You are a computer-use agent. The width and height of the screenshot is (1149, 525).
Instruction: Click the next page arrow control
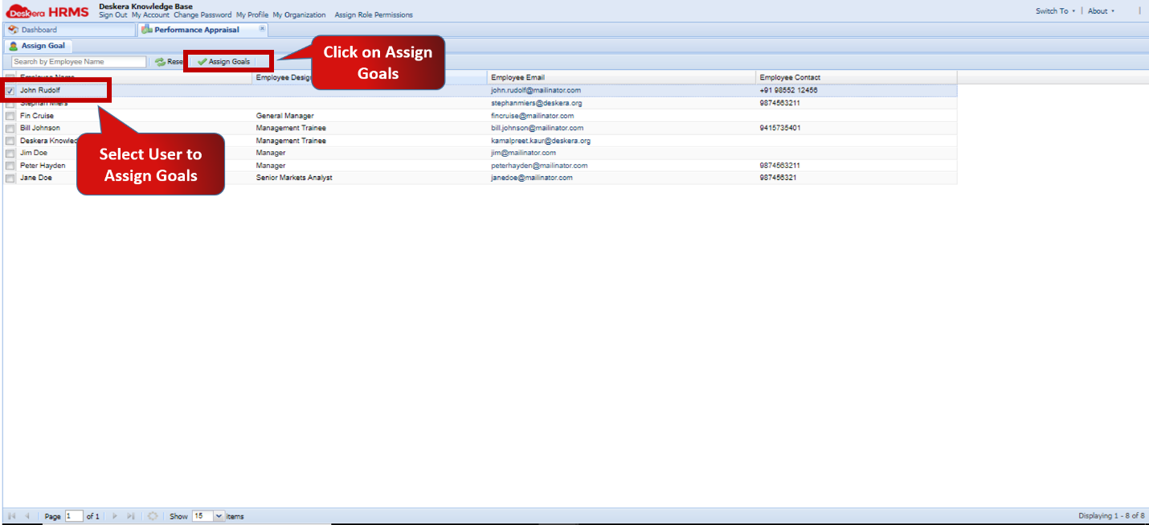click(115, 515)
